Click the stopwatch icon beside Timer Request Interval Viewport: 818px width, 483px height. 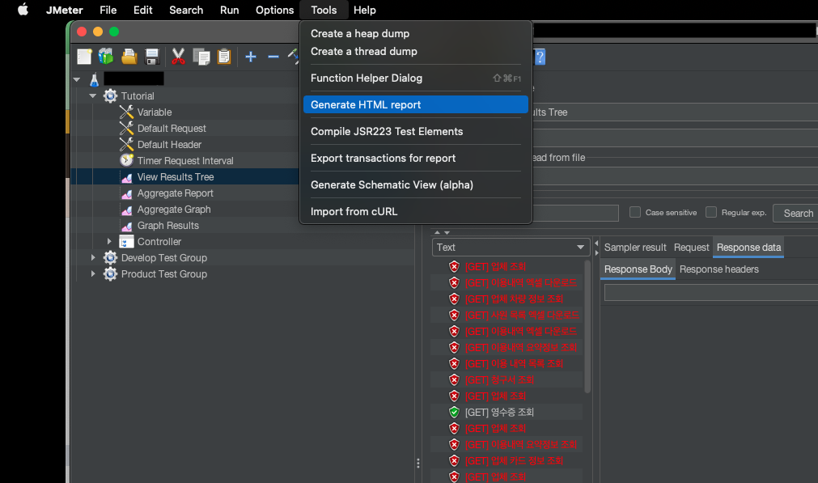pyautogui.click(x=126, y=160)
